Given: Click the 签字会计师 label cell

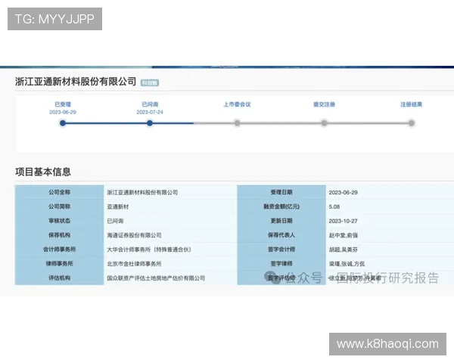Looking at the screenshot, I should (x=281, y=250).
